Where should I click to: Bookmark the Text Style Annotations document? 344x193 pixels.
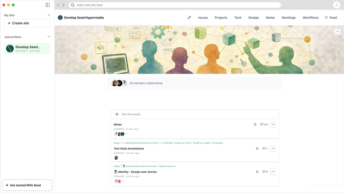(x=257, y=149)
